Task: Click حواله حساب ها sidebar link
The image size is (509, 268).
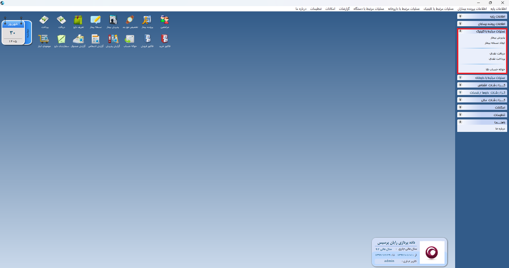Action: tap(495, 70)
